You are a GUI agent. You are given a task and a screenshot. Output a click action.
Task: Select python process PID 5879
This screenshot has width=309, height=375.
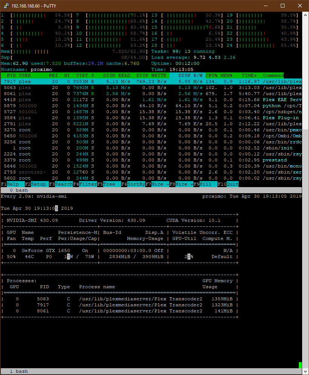pyautogui.click(x=151, y=106)
